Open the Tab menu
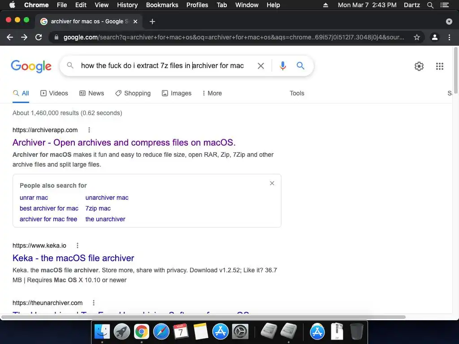459x344 pixels. (221, 5)
